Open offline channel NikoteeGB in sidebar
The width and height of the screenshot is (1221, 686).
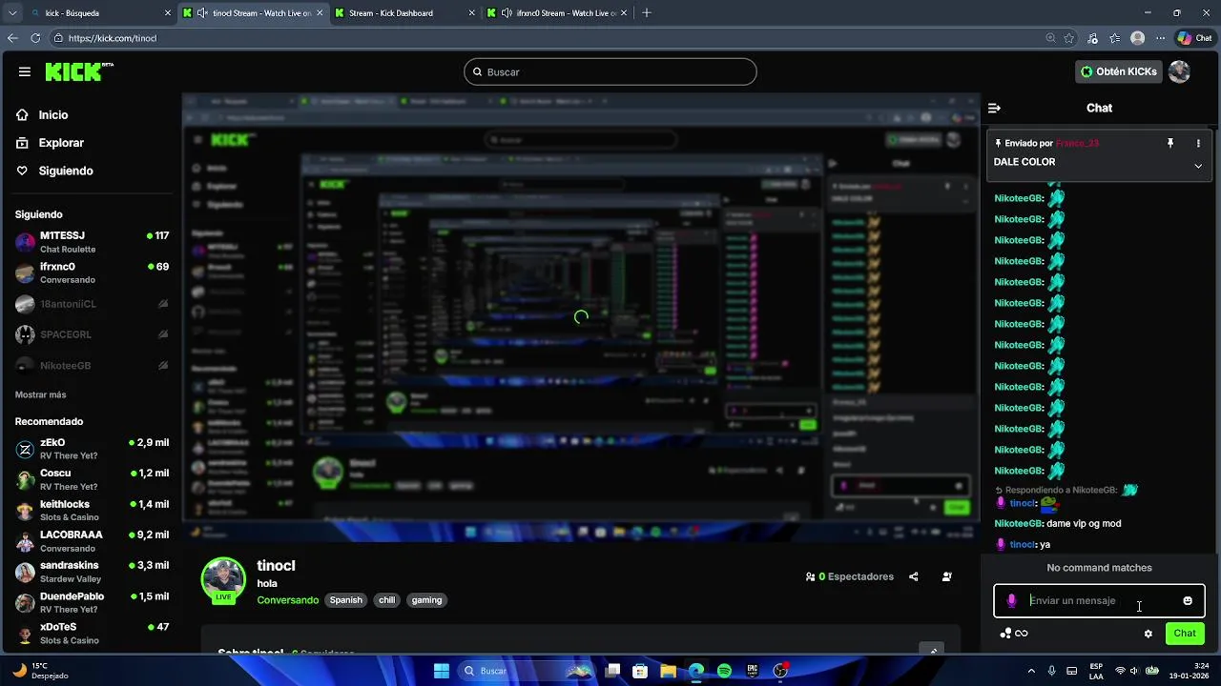tap(92, 366)
